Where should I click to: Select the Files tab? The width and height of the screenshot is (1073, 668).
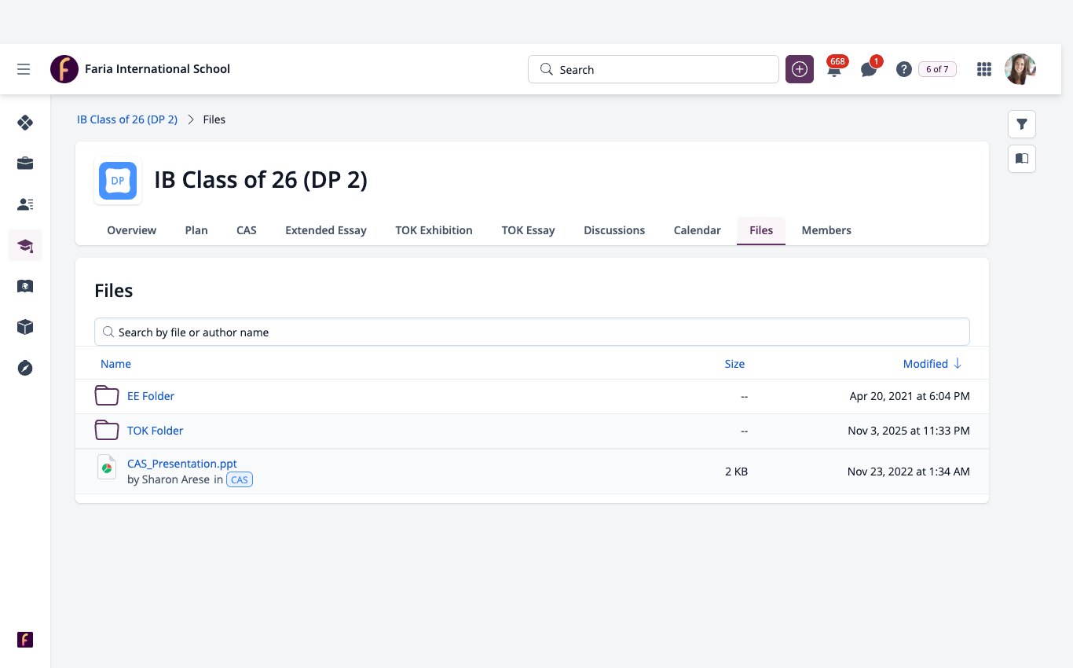761,230
